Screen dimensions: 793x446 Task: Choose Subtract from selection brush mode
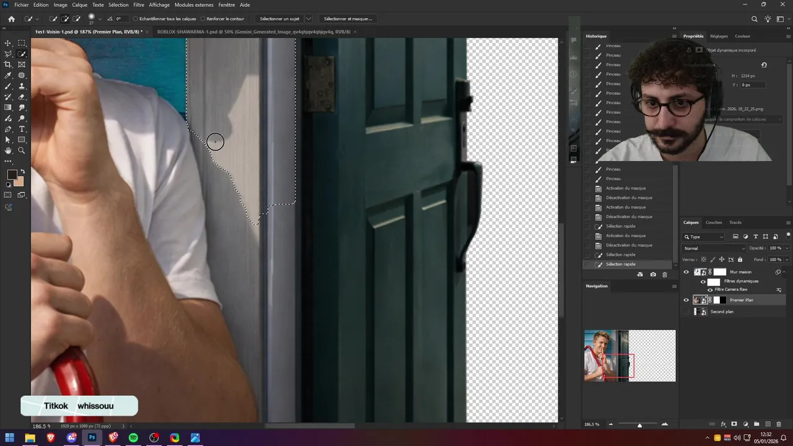click(76, 19)
